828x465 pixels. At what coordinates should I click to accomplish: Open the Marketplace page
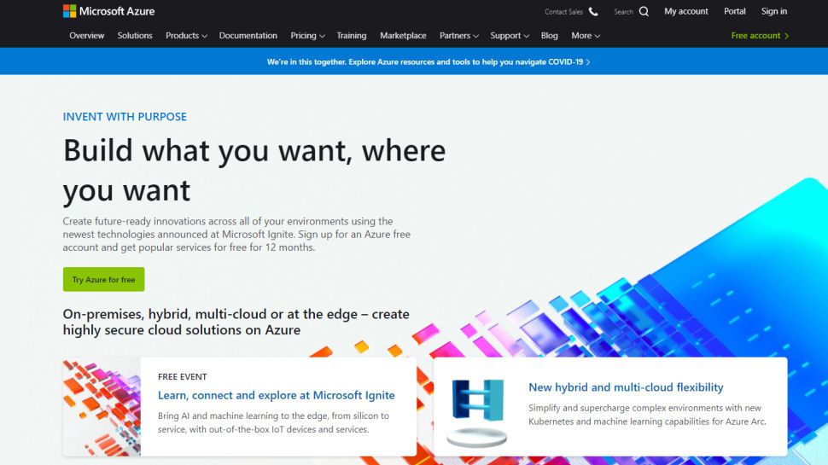(x=403, y=35)
